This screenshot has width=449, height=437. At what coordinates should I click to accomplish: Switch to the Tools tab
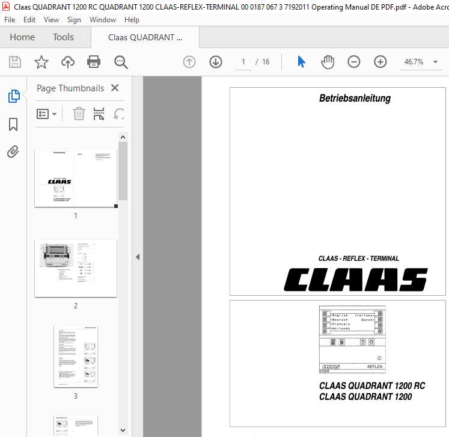click(x=63, y=37)
